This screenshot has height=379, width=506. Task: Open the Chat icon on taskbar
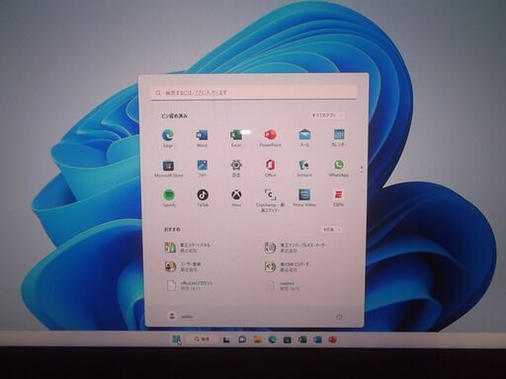(242, 340)
